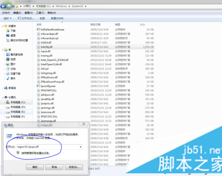Cancel the Run dialog with 取消

click(x=54, y=167)
